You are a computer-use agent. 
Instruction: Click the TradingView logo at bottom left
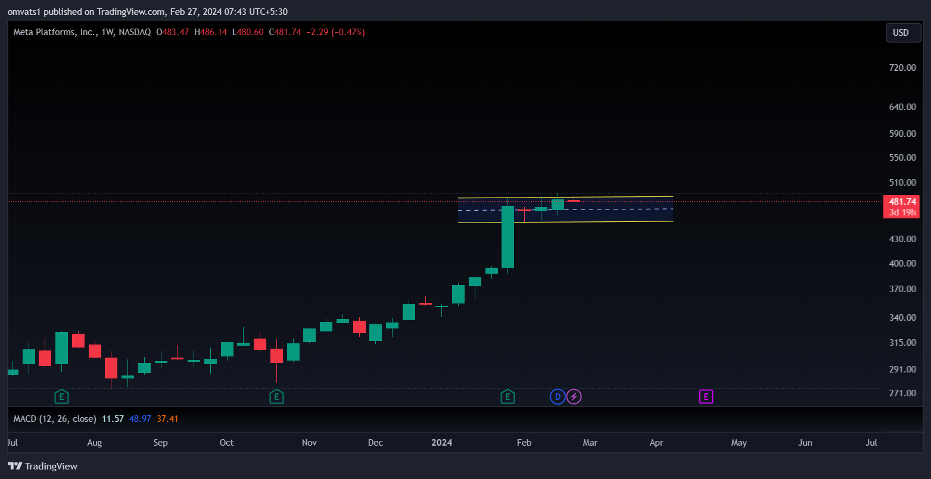click(x=42, y=467)
